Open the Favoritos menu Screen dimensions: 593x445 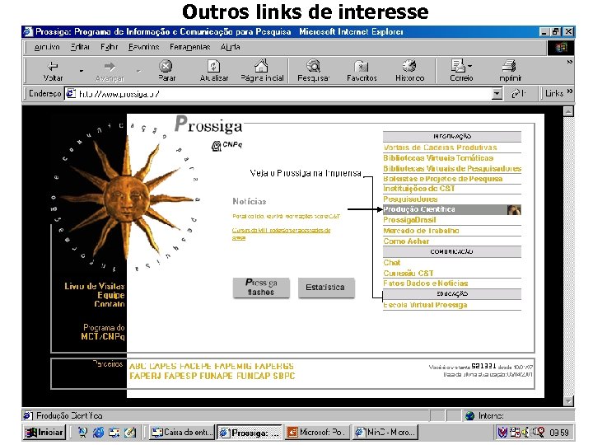[x=143, y=47]
